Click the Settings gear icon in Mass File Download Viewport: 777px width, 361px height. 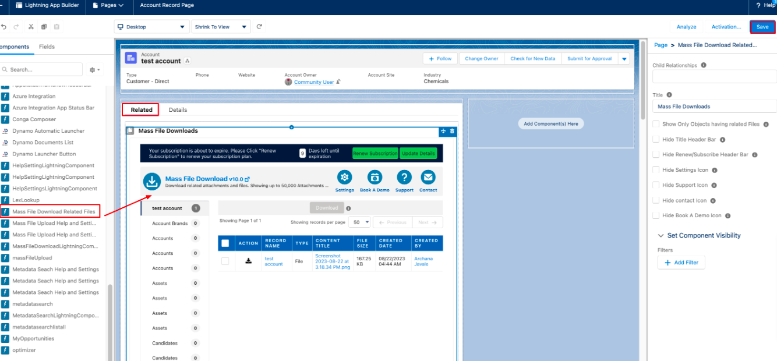tap(344, 178)
